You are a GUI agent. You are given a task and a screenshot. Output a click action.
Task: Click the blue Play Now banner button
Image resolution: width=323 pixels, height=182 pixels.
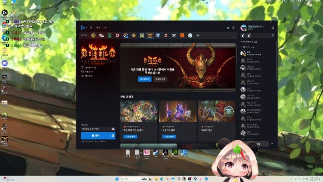[x=145, y=79]
